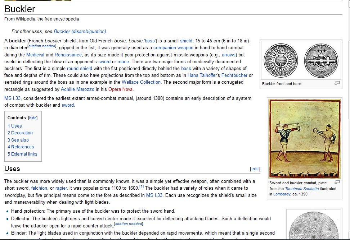
Task: Jump to '5 External links' in Contents
Action: pyautogui.click(x=22, y=154)
